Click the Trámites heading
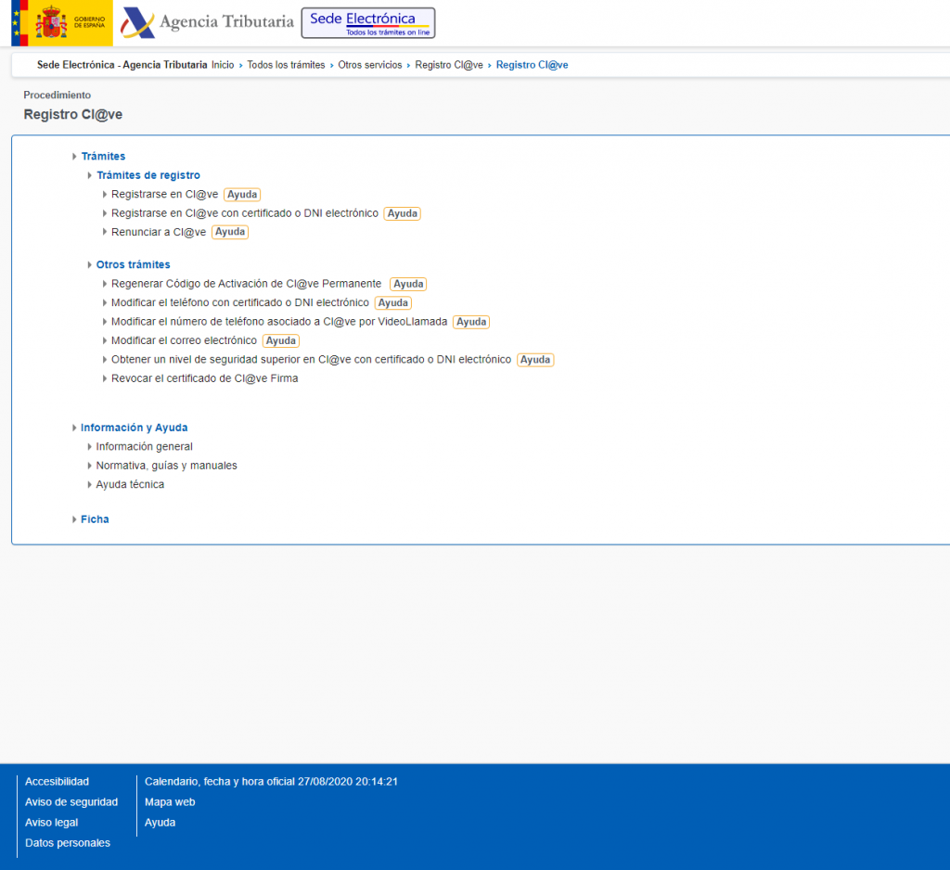Viewport: 950px width, 870px height. (x=103, y=157)
